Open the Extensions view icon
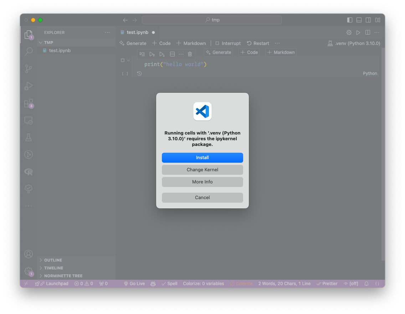The height and width of the screenshot is (314, 405). click(x=29, y=103)
